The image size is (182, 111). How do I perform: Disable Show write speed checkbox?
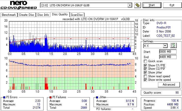click(145, 80)
